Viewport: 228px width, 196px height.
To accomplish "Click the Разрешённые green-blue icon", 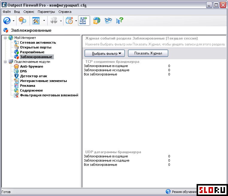I will (16, 52).
